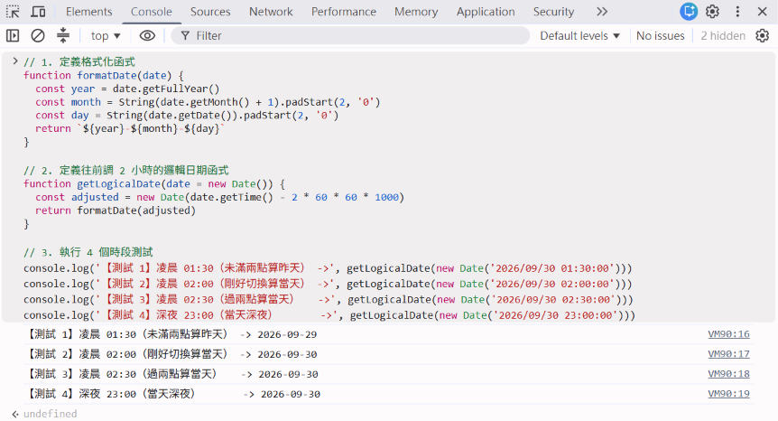Activate the inspect element picker icon
778x421 pixels.
click(x=13, y=12)
